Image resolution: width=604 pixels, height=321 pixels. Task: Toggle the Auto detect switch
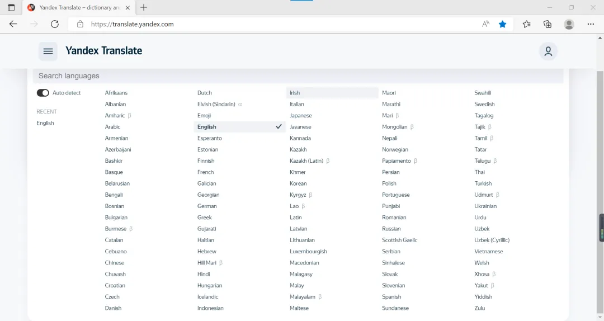click(43, 93)
